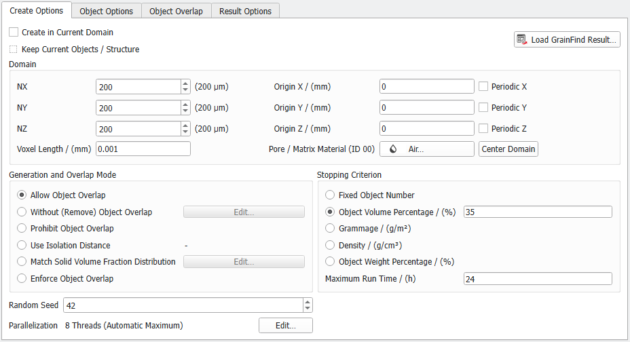
Task: Click the Voxel Length input field
Action: pos(143,149)
